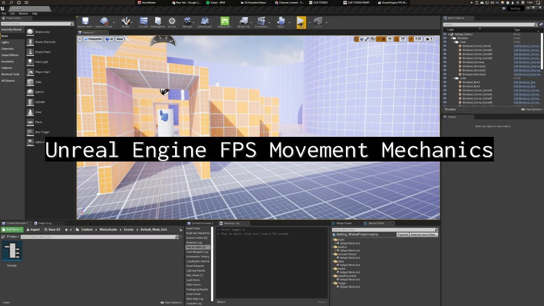Open the Content toolbar icon
This screenshot has width=544, height=306.
[144, 22]
